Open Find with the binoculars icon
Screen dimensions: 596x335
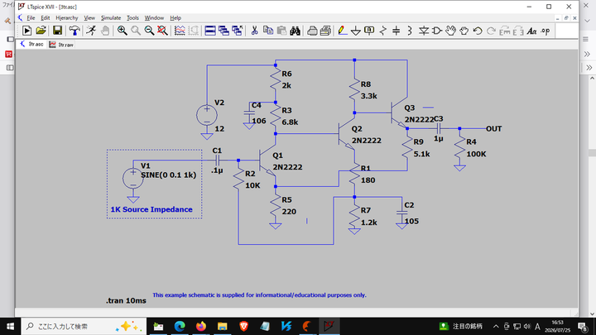295,31
